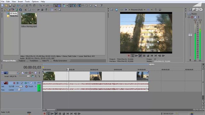
Task: Open the Auto Ripple mode dropdown arrow
Action: pyautogui.click(x=67, y=5)
